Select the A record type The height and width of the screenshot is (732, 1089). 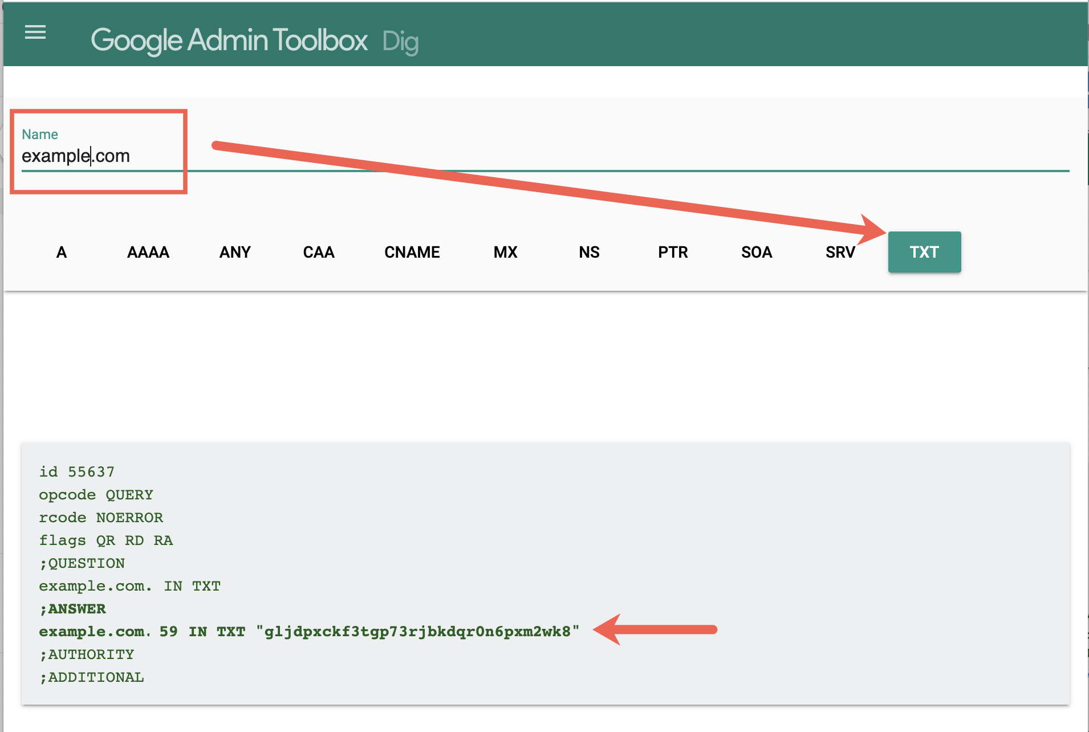click(x=62, y=252)
